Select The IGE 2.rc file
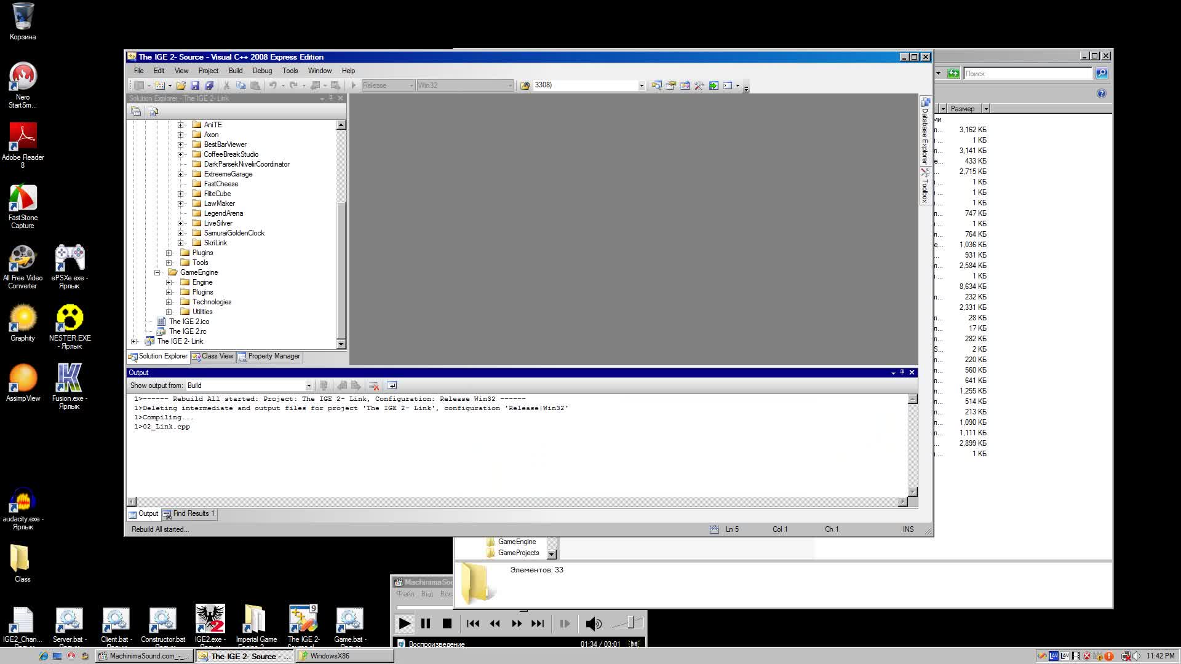The height and width of the screenshot is (664, 1181). click(188, 331)
